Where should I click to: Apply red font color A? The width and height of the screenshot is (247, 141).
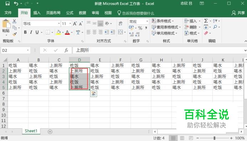coord(67,32)
